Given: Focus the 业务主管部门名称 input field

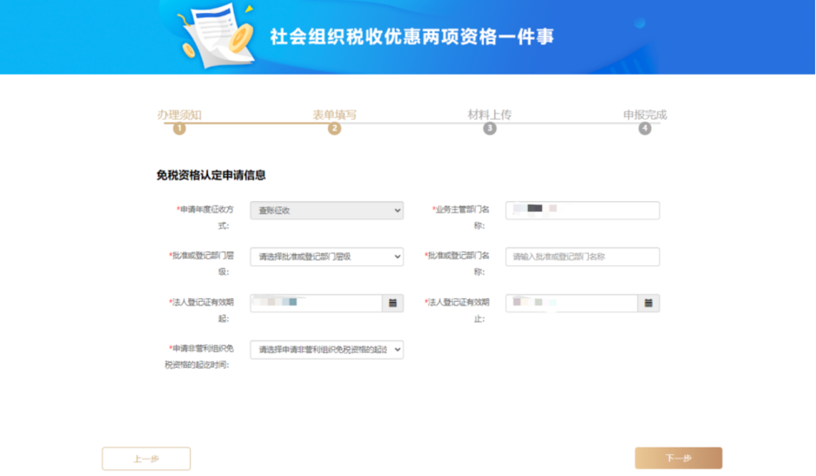Looking at the screenshot, I should point(582,210).
